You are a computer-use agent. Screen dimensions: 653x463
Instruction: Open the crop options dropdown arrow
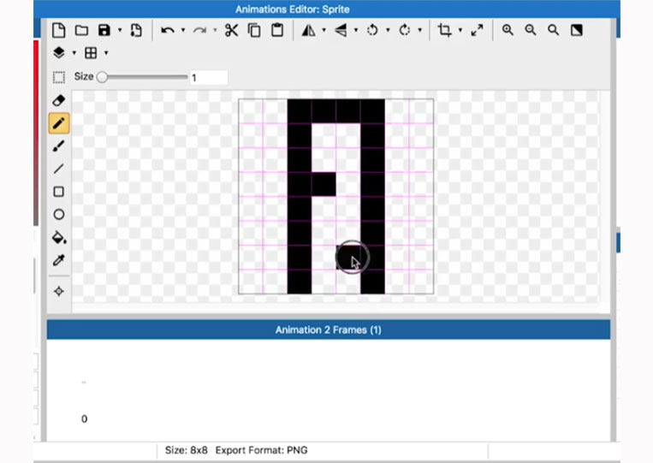pos(460,30)
